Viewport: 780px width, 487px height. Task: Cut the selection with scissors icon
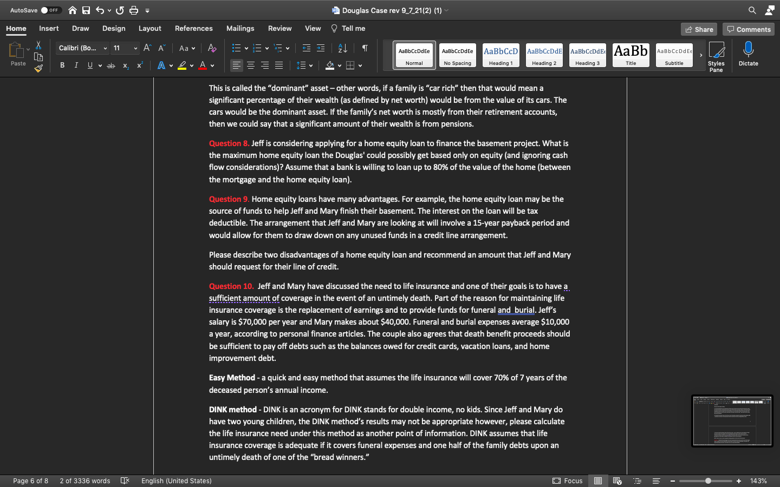point(38,45)
